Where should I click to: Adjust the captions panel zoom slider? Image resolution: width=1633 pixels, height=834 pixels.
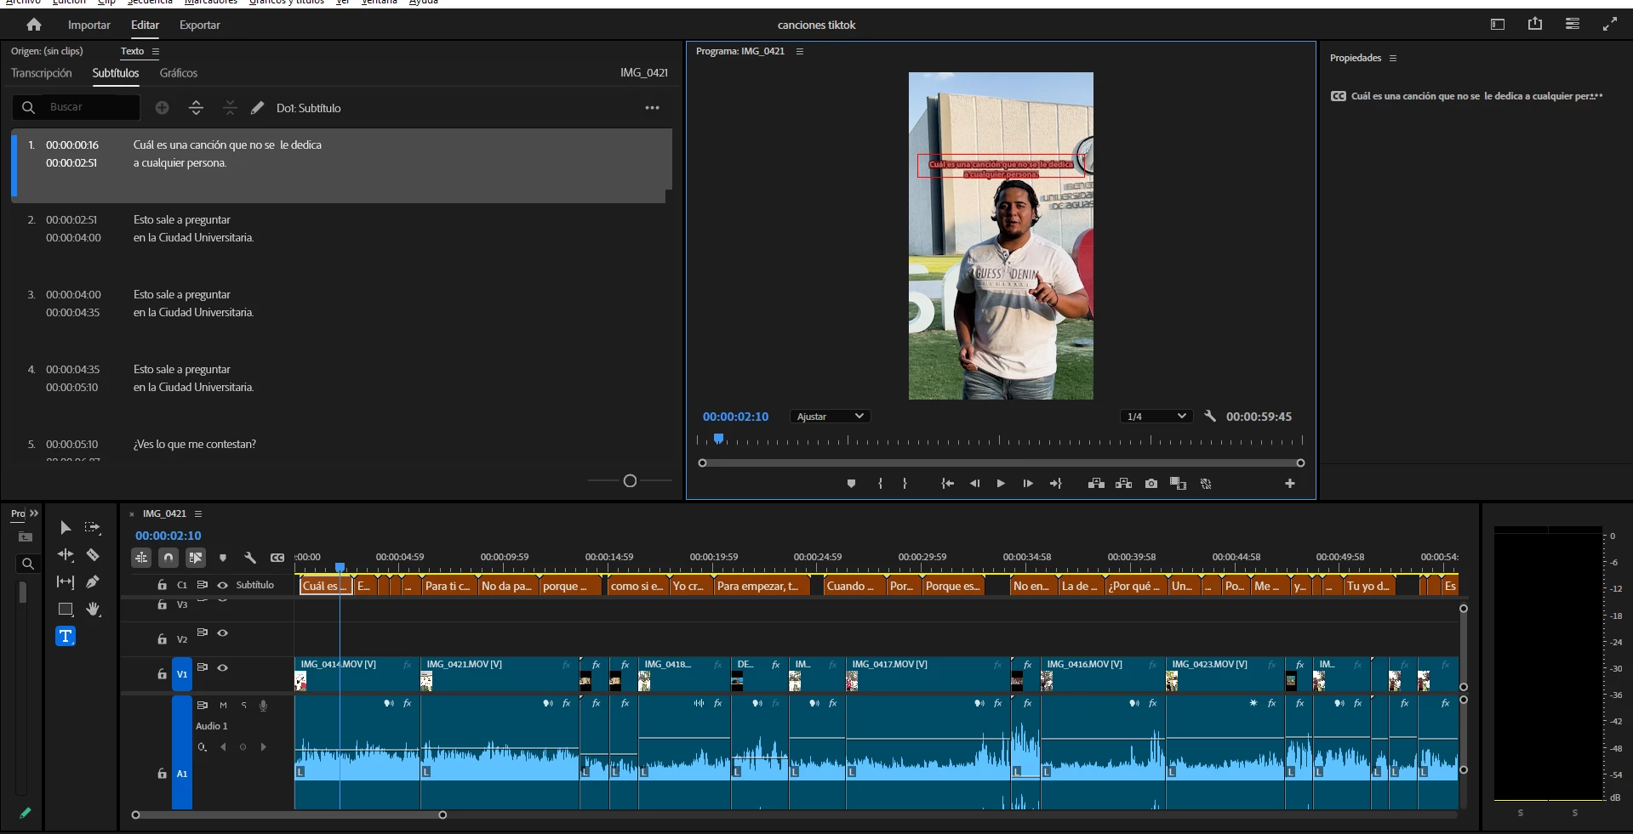pyautogui.click(x=630, y=481)
